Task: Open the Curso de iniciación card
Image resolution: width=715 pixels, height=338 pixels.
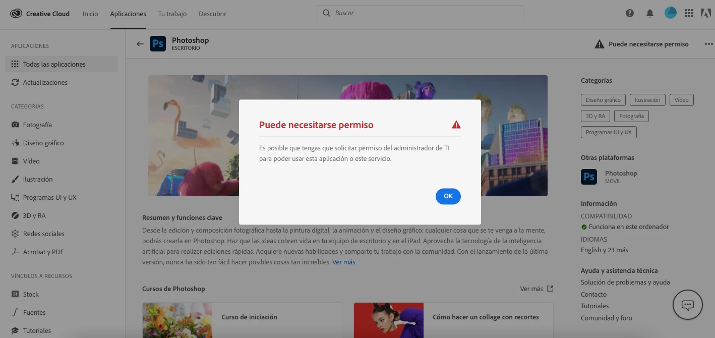Action: tap(242, 320)
